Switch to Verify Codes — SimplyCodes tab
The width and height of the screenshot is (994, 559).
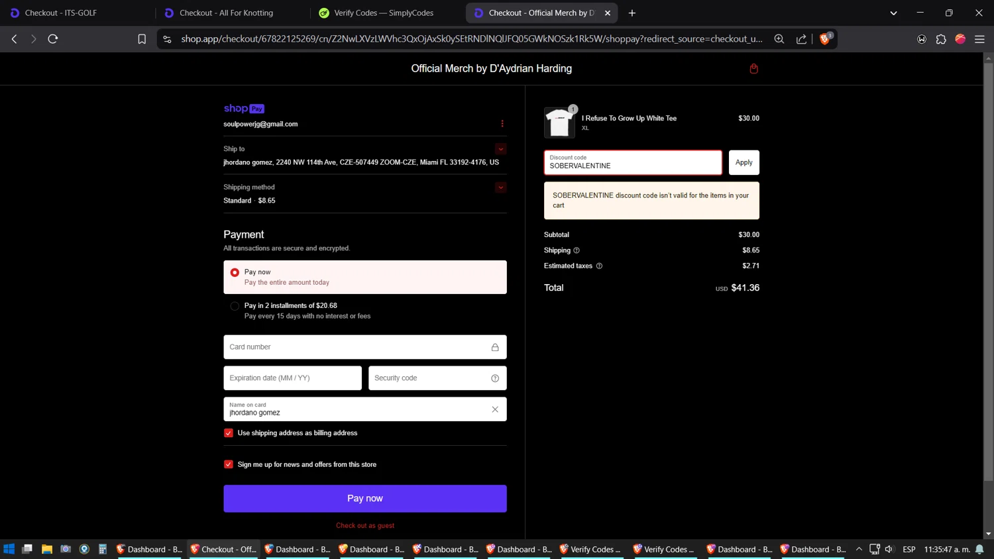click(x=386, y=13)
